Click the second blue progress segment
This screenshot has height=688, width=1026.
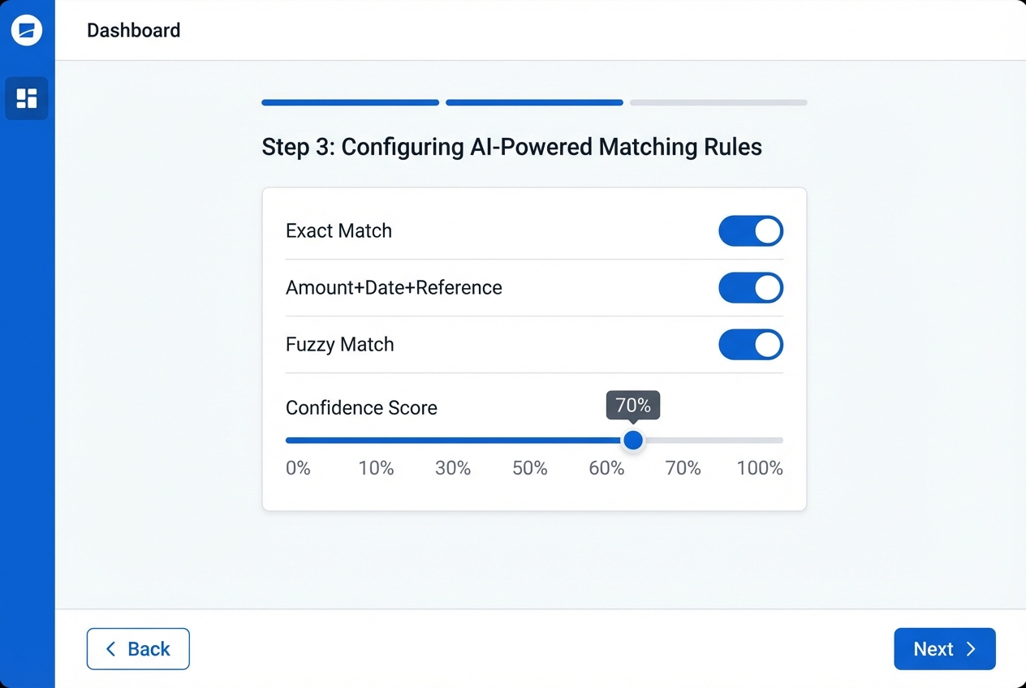click(534, 102)
